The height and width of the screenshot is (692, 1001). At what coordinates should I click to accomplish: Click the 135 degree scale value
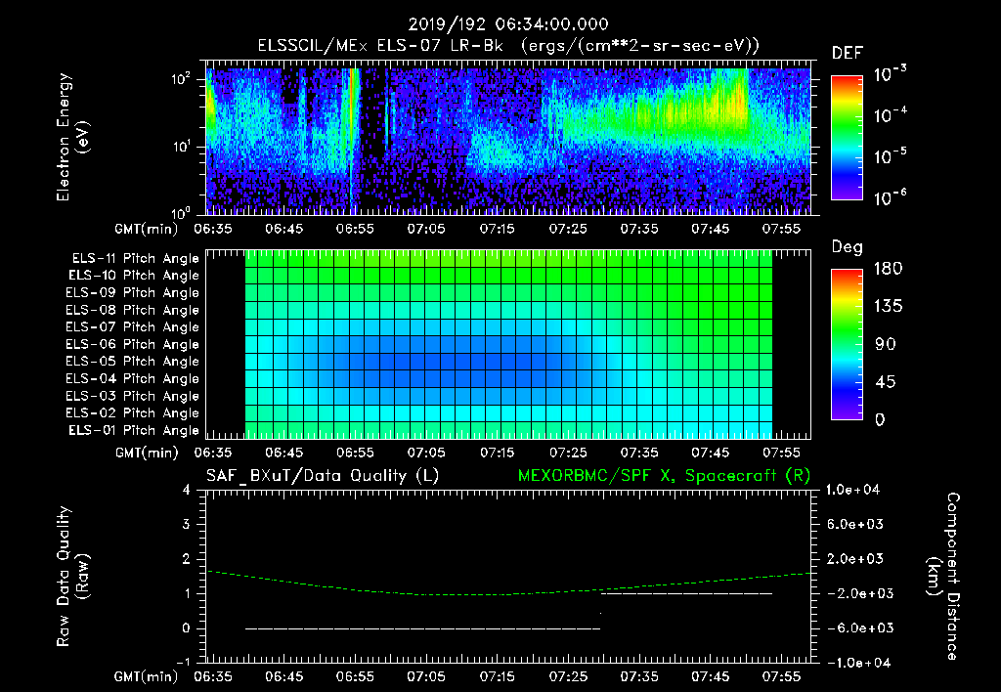(x=888, y=306)
